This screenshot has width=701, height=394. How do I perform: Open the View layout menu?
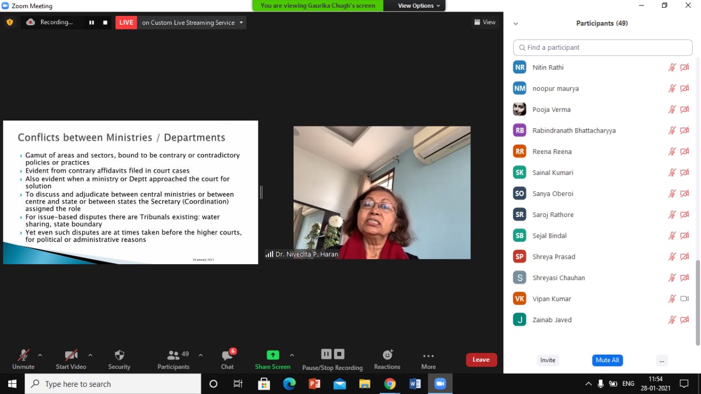click(x=485, y=22)
